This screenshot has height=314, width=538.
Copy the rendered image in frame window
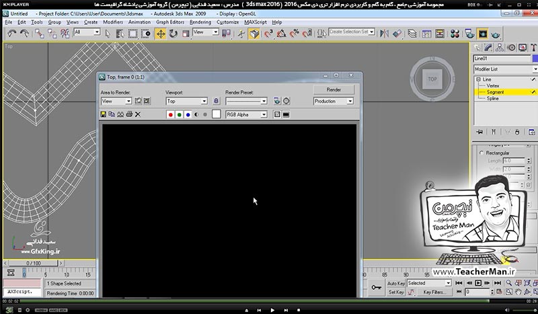[112, 114]
